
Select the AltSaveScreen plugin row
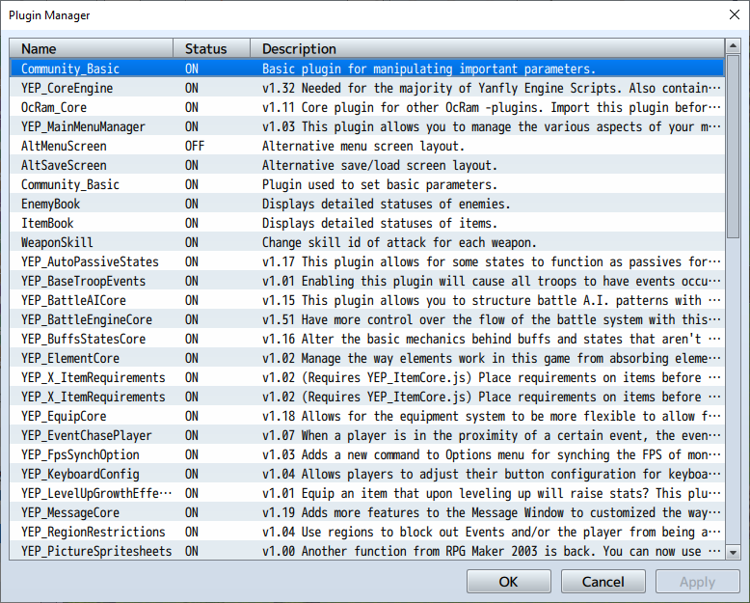pyautogui.click(x=367, y=165)
